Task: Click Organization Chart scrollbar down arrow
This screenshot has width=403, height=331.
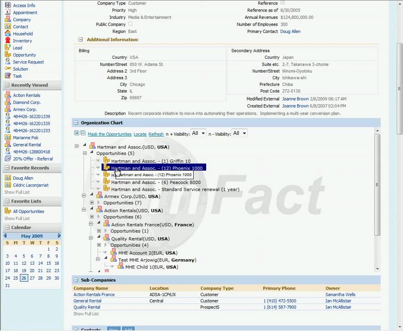Action: coord(377,269)
